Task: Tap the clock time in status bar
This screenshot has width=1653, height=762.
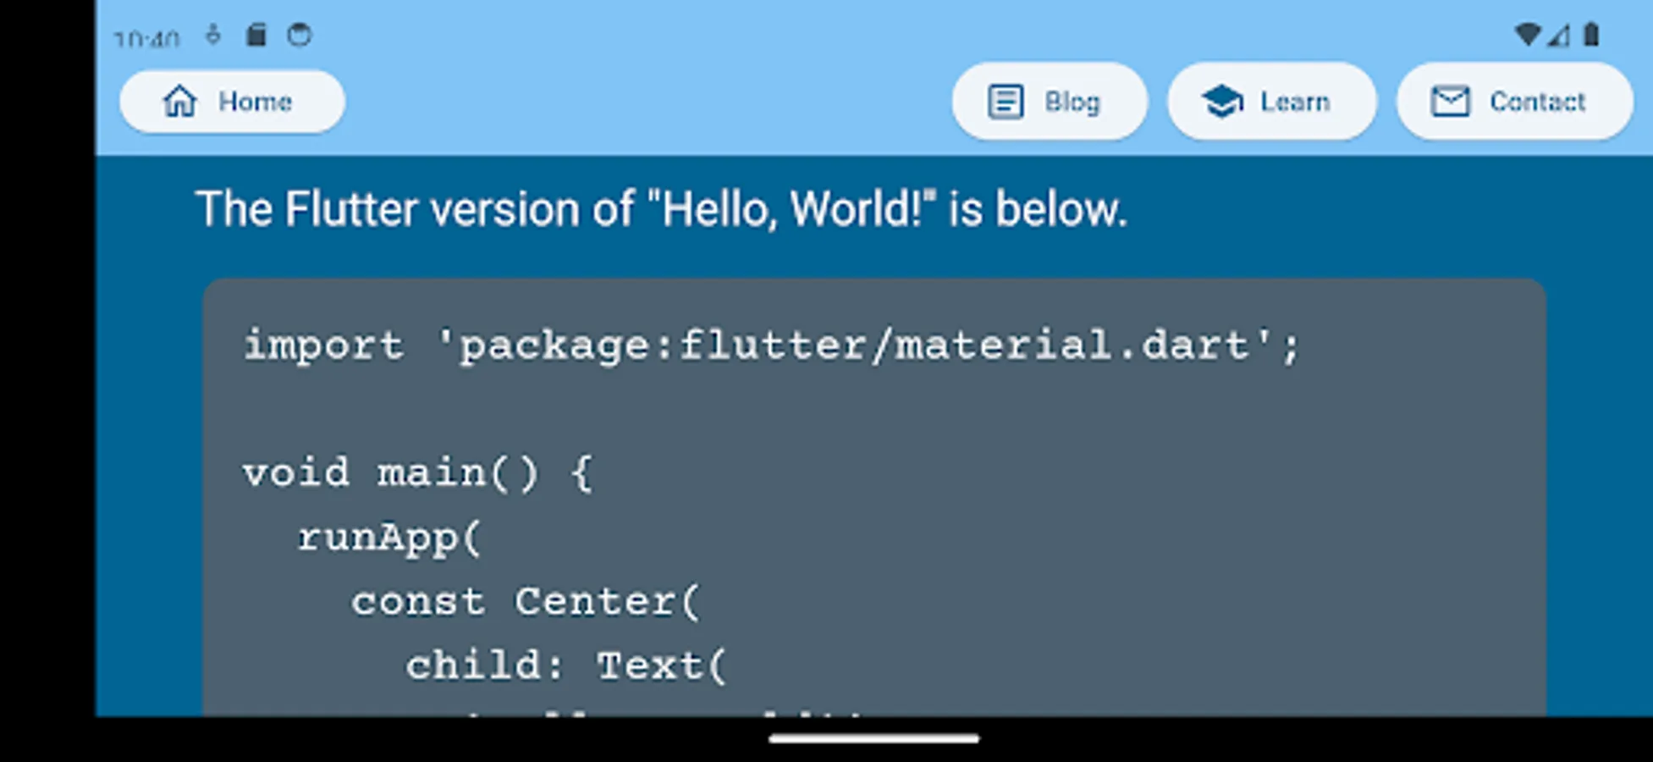Action: 147,38
